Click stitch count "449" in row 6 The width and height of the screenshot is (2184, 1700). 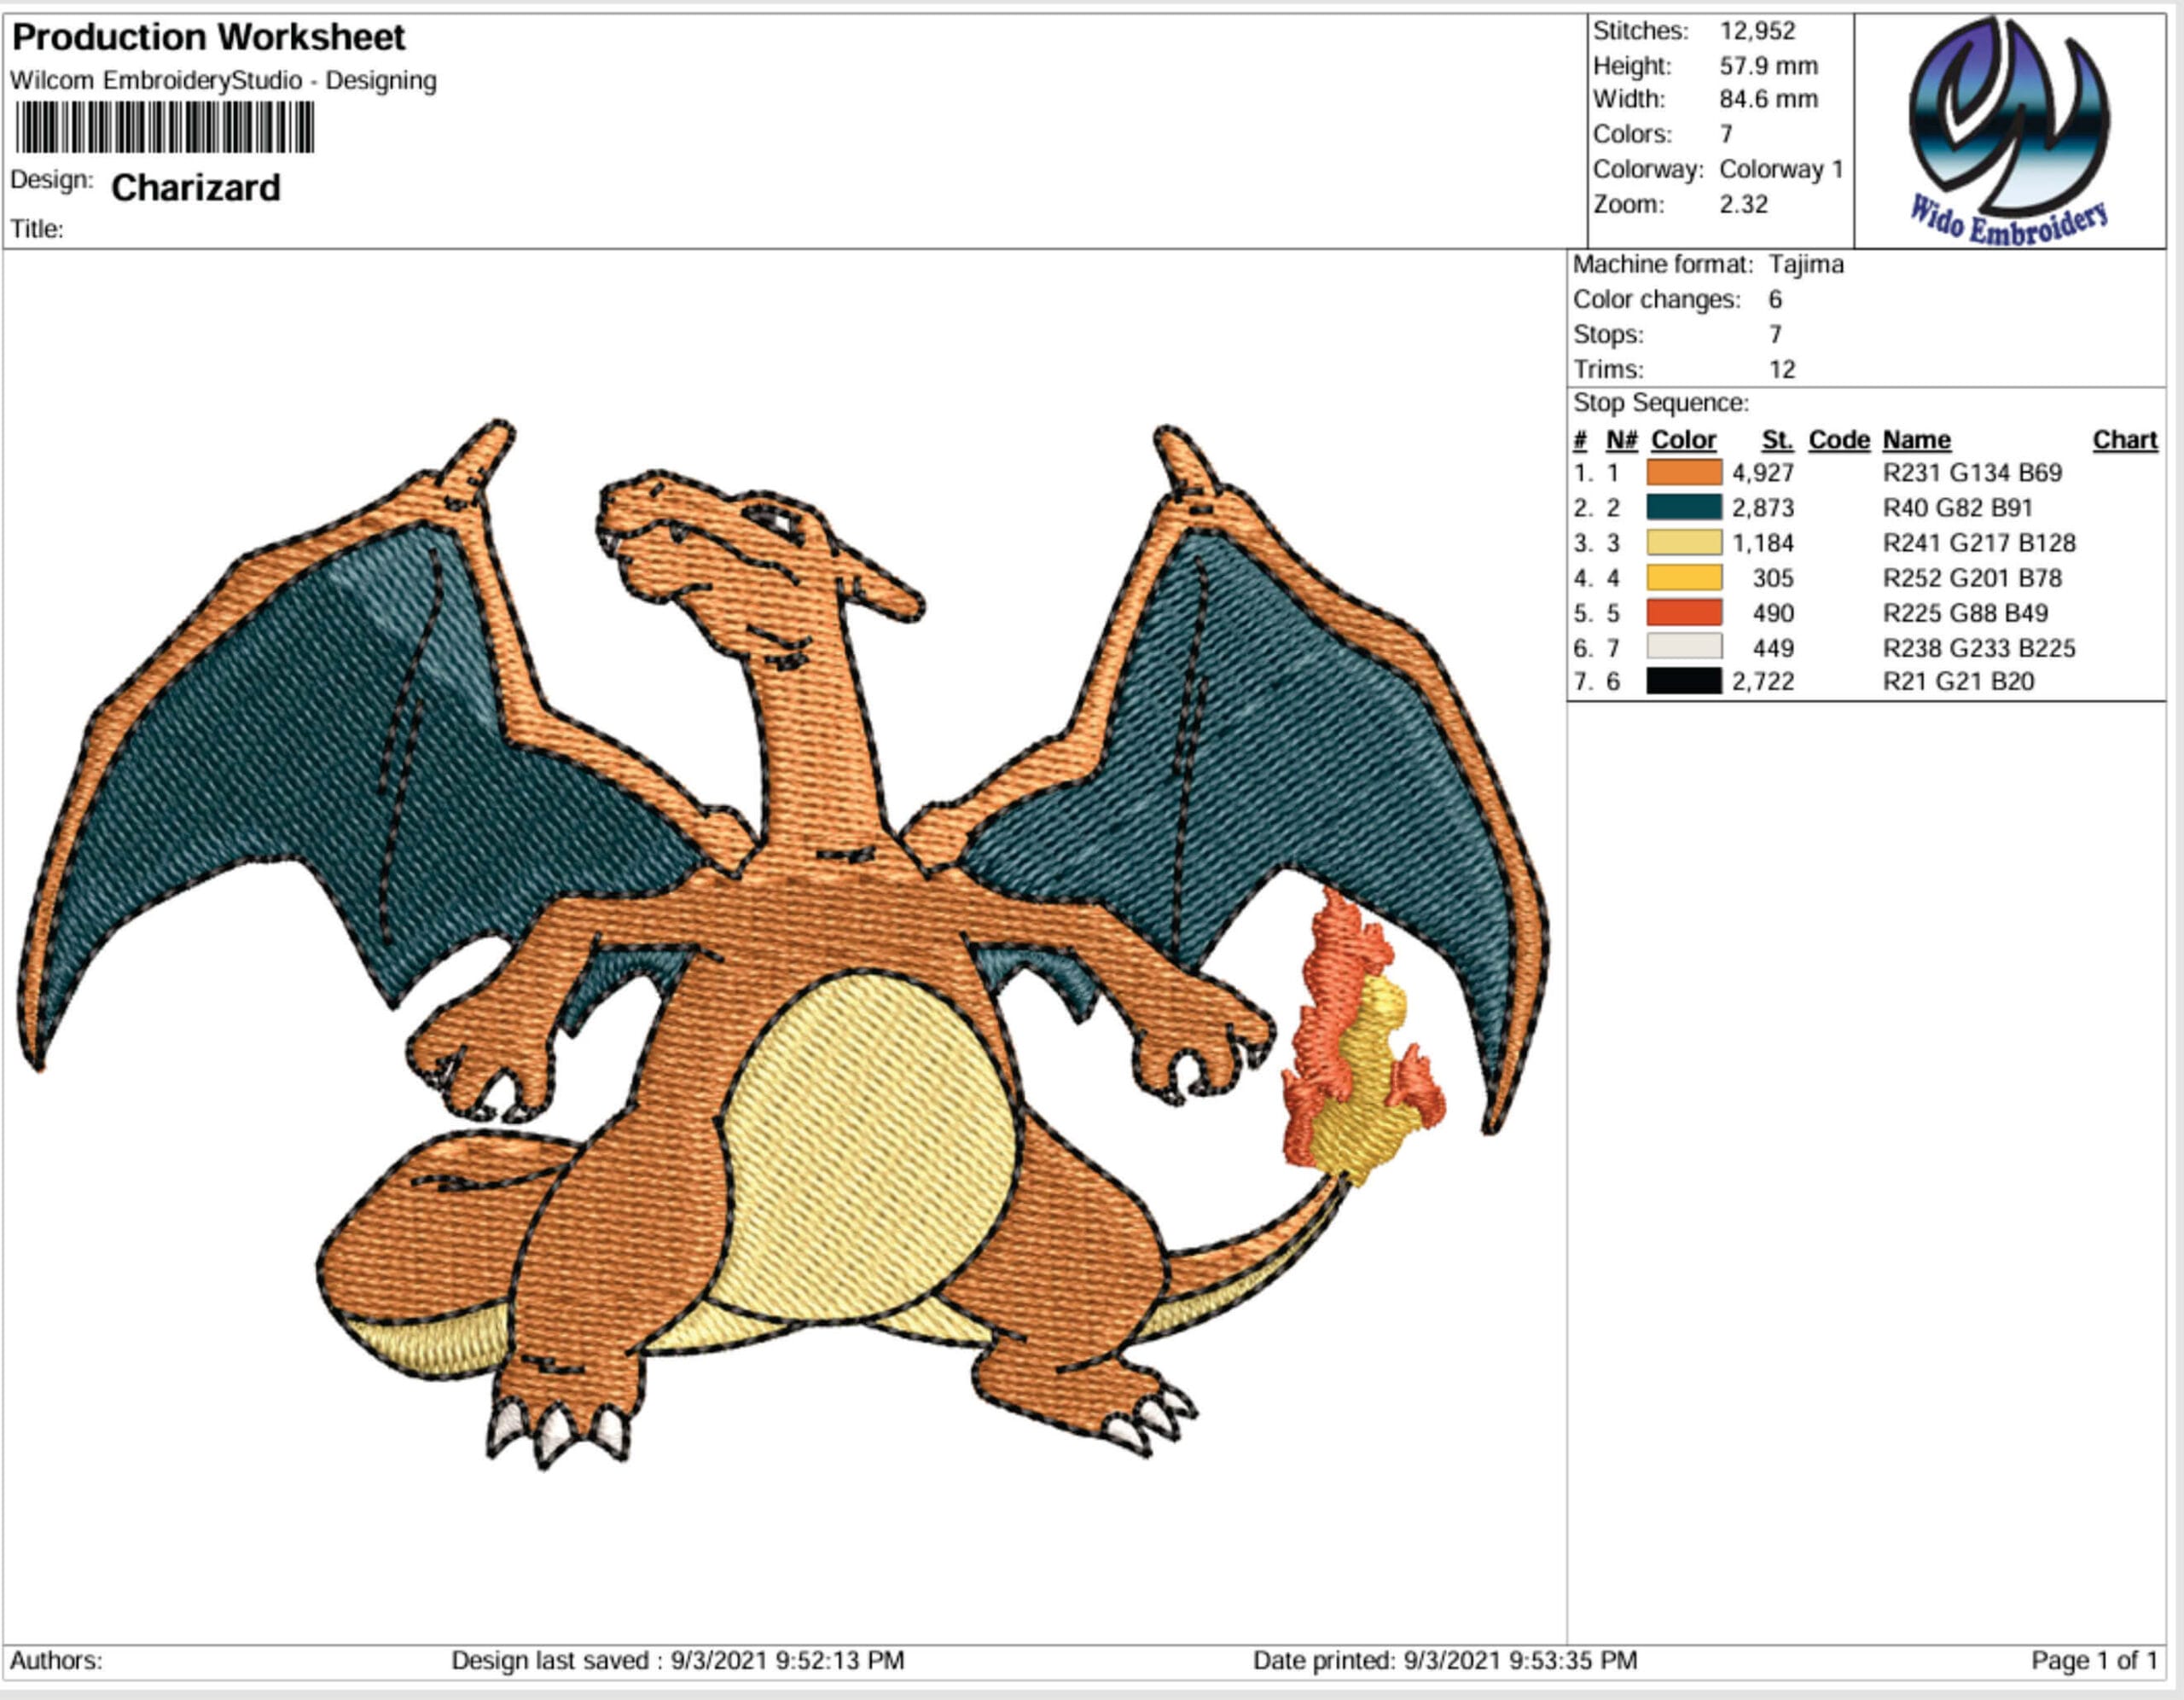point(1773,647)
